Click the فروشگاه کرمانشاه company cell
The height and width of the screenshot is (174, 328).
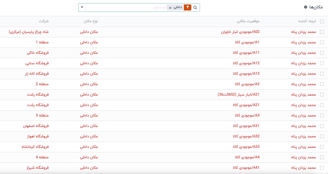pyautogui.click(x=35, y=147)
